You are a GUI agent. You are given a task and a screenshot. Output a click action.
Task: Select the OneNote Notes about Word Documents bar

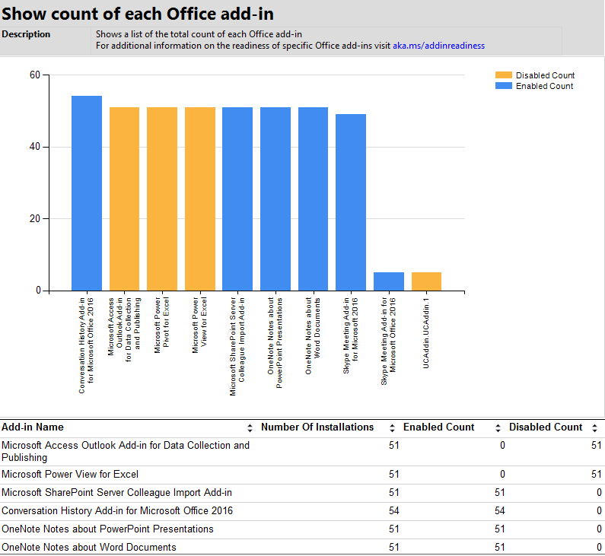point(313,199)
